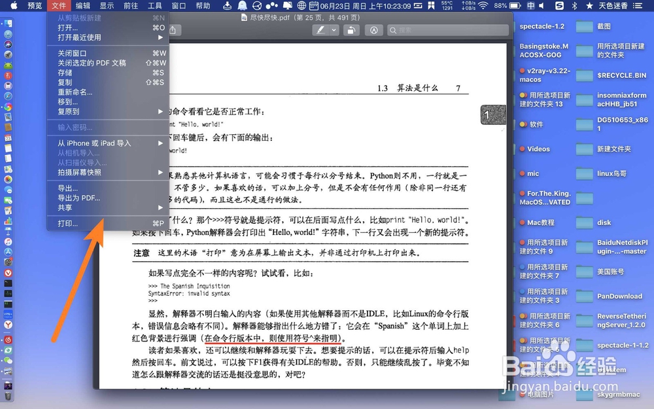The height and width of the screenshot is (409, 654).
Task: Open the 帮助 menu
Action: (203, 5)
